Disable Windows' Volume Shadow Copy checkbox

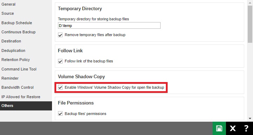coord(60,87)
